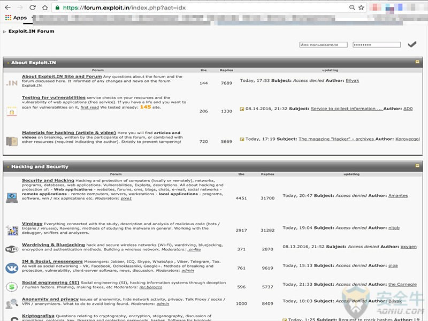Open the Kriptografiya forum
This screenshot has height=321, width=428.
pyautogui.click(x=38, y=316)
